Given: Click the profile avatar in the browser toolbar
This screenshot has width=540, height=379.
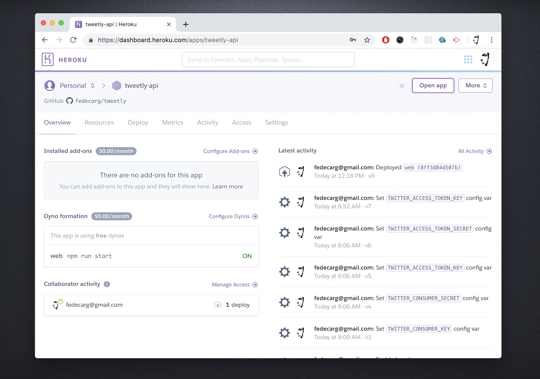Looking at the screenshot, I should click(476, 40).
